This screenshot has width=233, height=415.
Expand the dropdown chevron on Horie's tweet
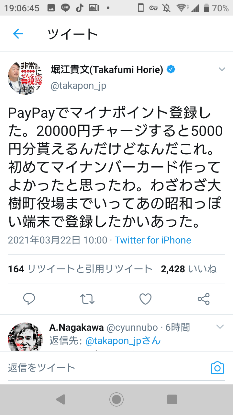(222, 69)
